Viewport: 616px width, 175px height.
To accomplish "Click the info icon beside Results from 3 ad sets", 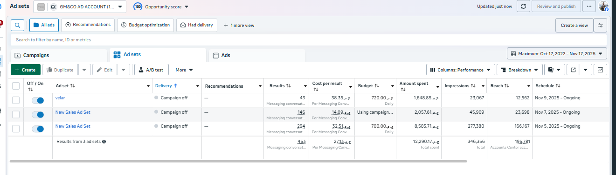I will pyautogui.click(x=104, y=141).
